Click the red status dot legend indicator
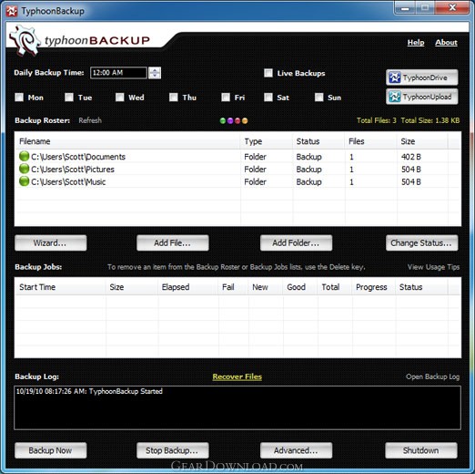The width and height of the screenshot is (475, 474). tap(237, 121)
